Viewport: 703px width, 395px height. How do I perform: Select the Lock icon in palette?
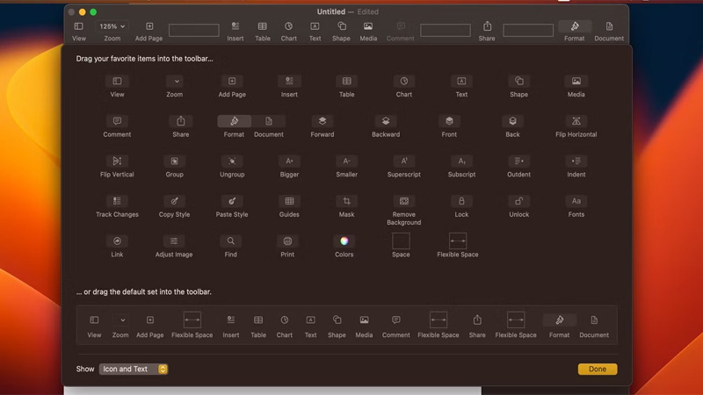coord(461,201)
